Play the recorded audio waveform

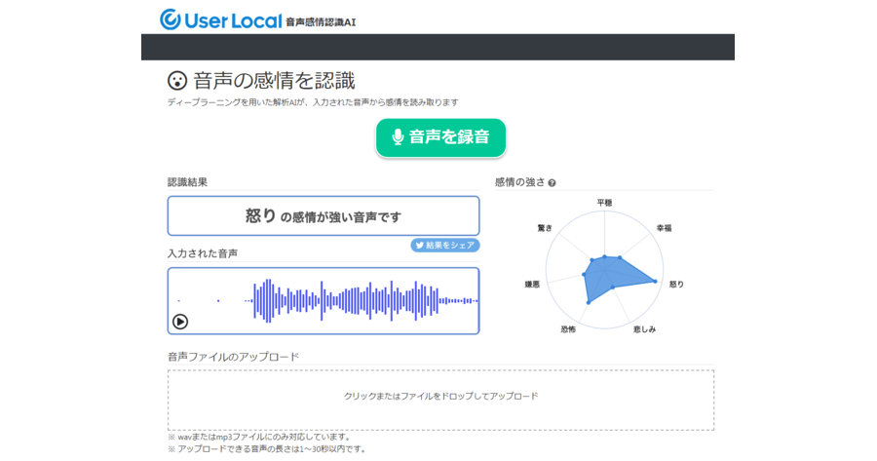click(180, 322)
